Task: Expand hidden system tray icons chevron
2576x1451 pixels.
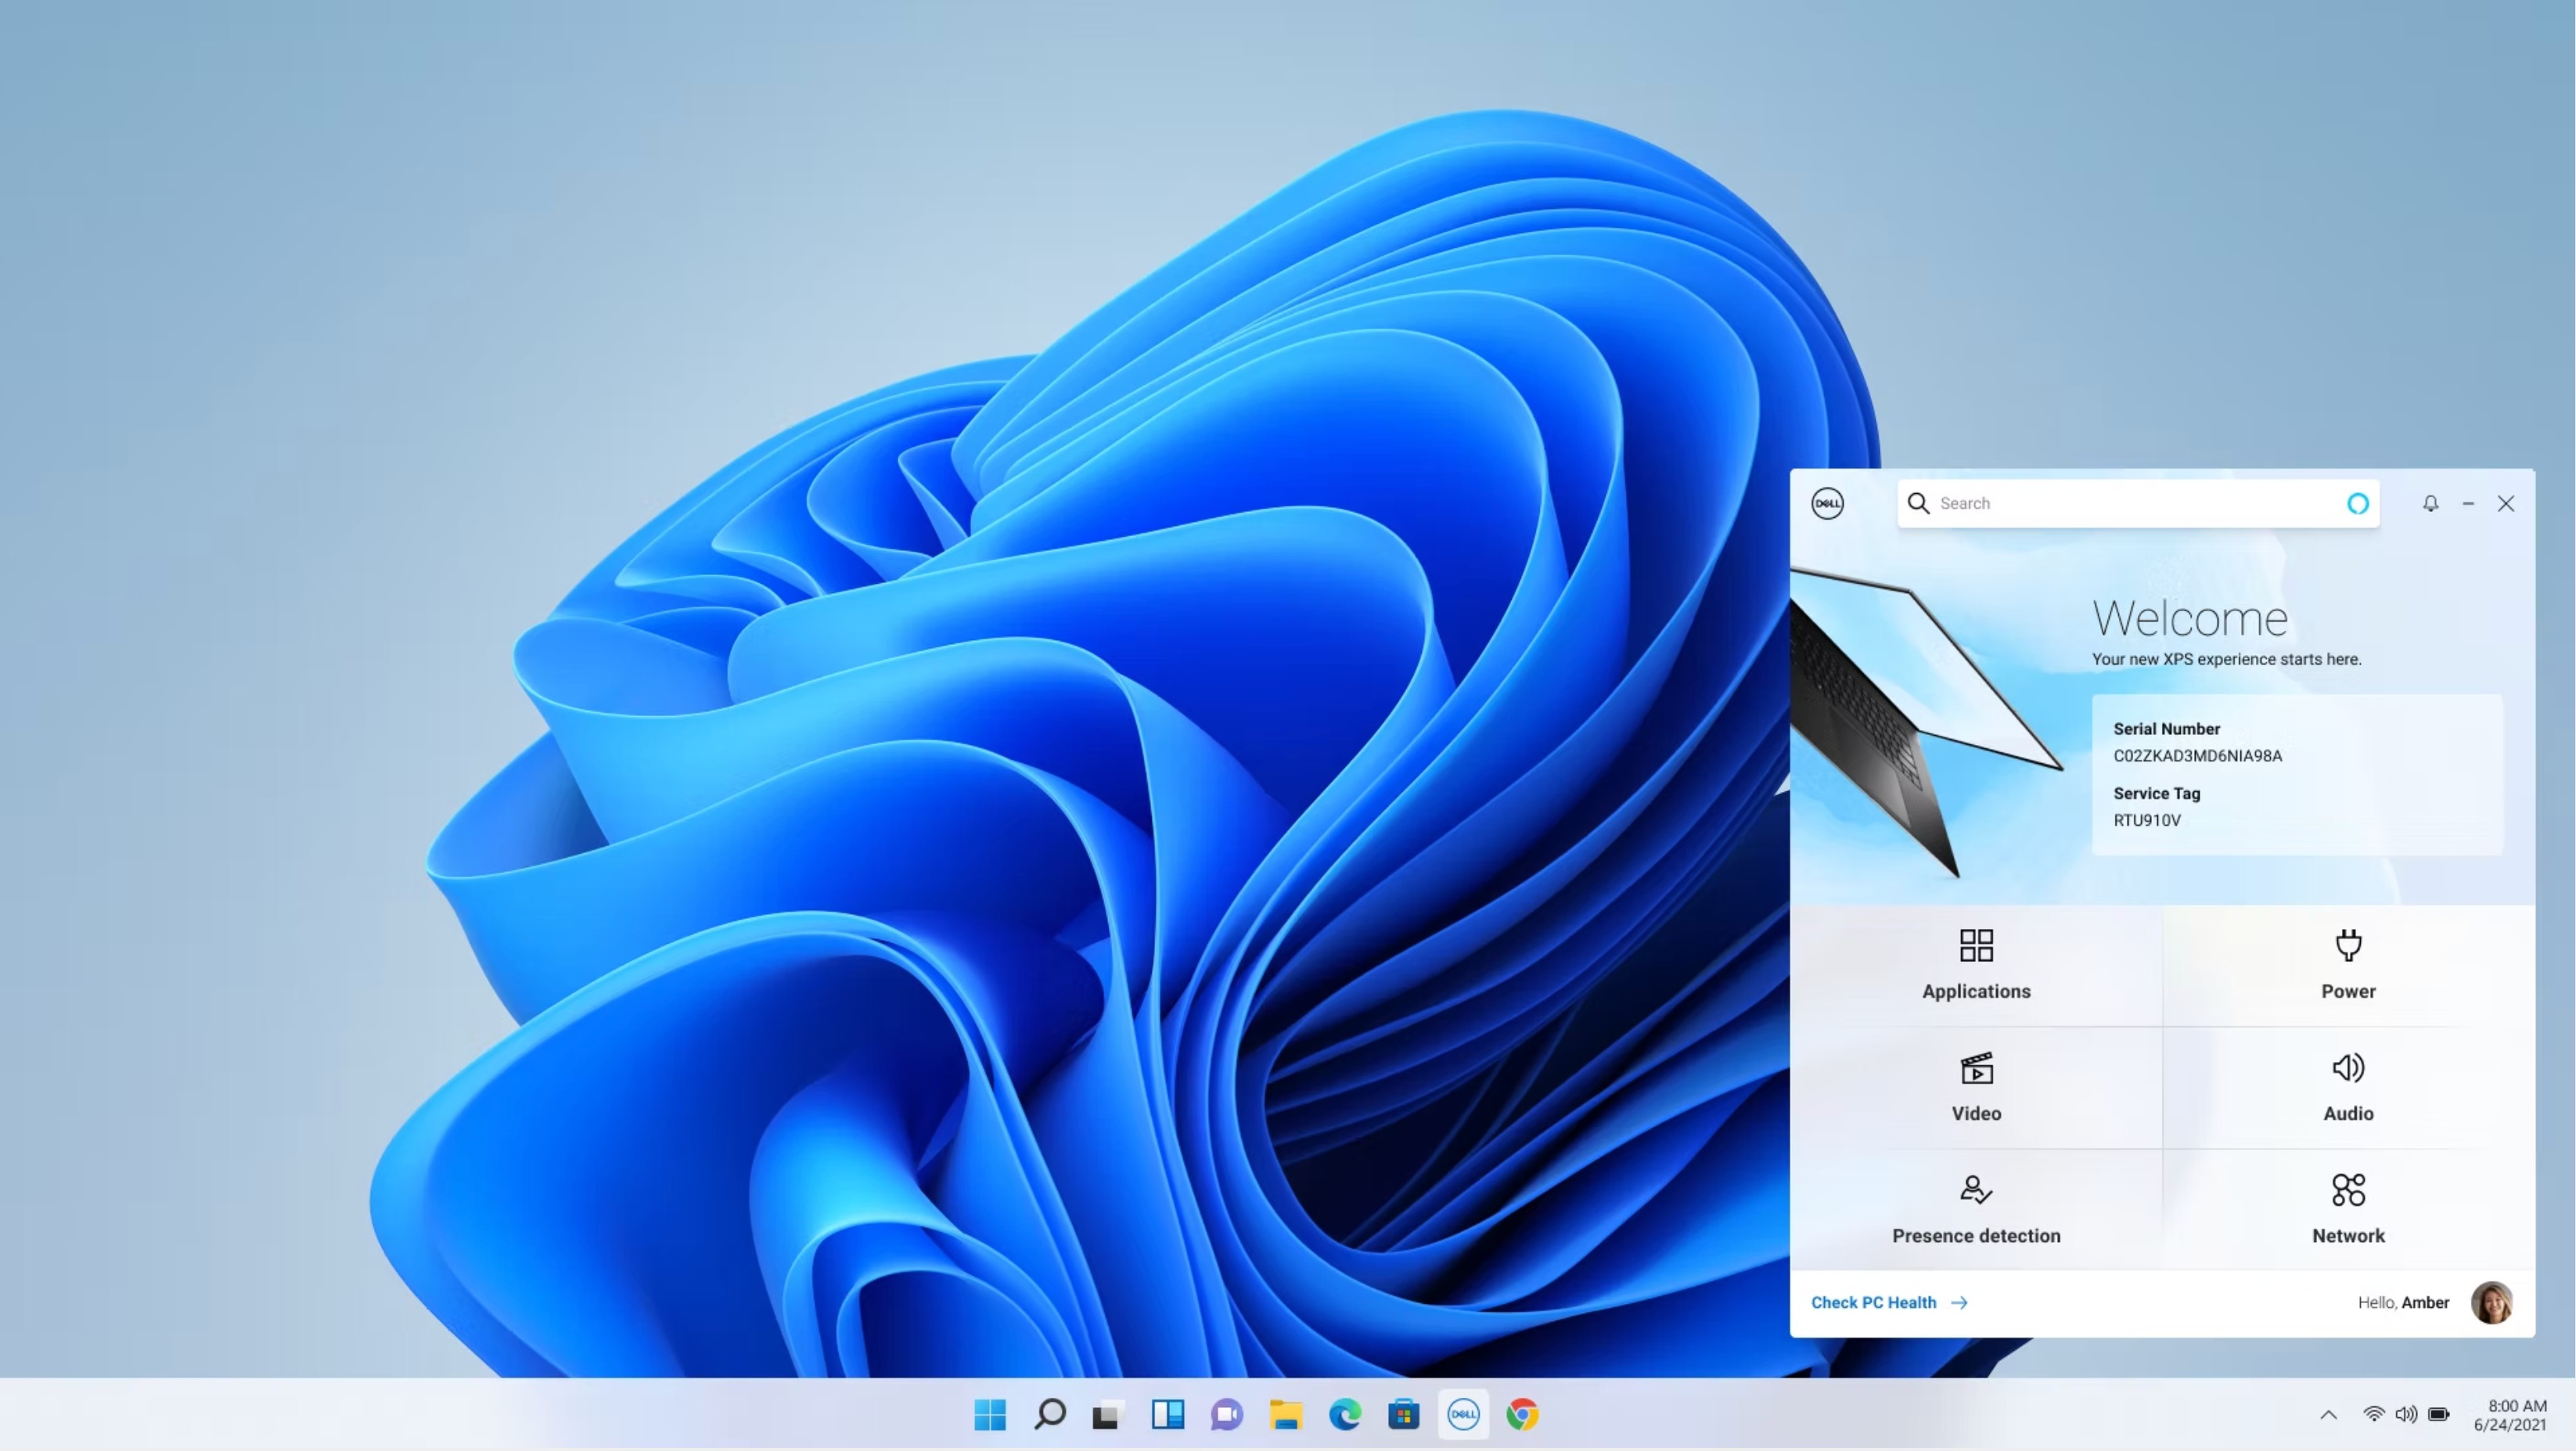Action: click(x=2328, y=1414)
